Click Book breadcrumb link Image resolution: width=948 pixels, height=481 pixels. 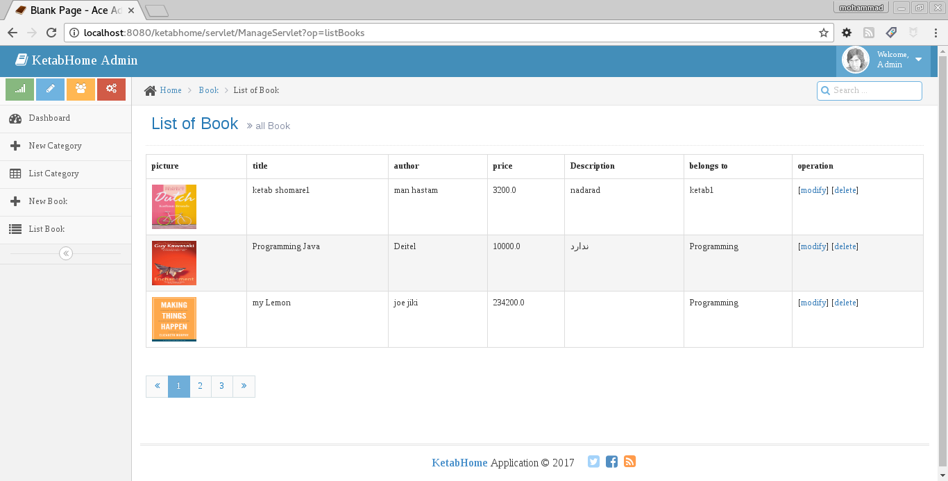point(208,90)
